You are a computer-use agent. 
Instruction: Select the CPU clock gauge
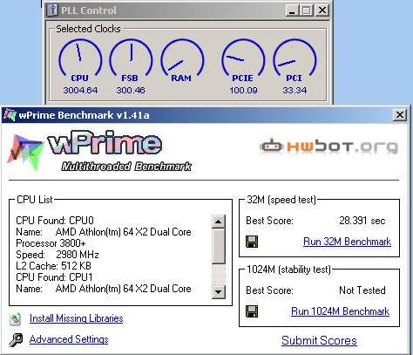[80, 67]
